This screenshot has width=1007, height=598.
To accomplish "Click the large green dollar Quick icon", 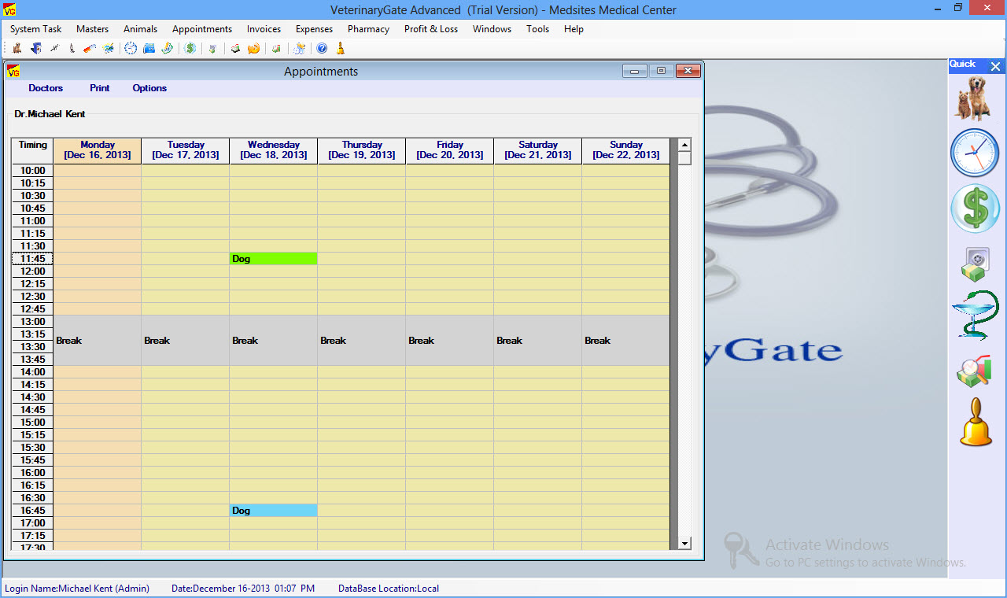I will [974, 209].
